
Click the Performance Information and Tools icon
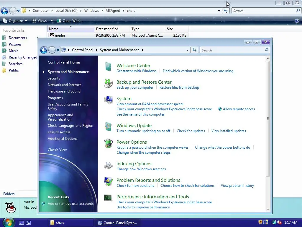click(x=108, y=198)
